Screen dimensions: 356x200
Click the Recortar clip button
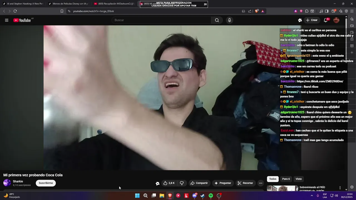coord(245,183)
